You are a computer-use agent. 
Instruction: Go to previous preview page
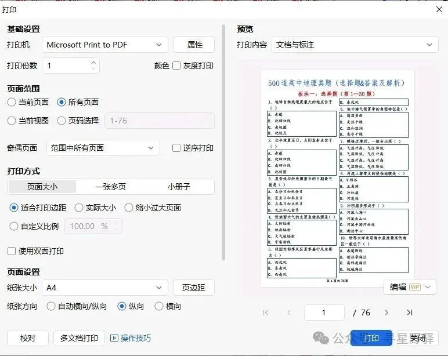pyautogui.click(x=289, y=313)
